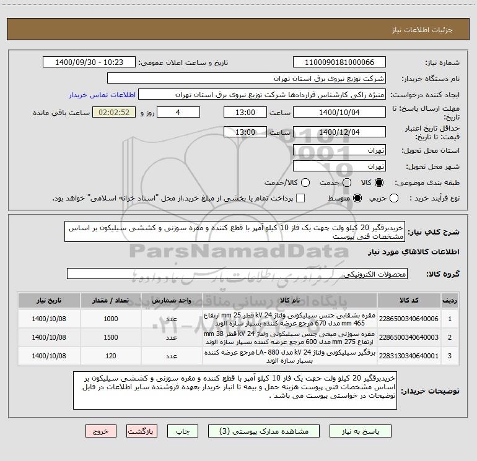Click the پاسخ به نیاز button
Image resolution: width=477 pixels, height=461 pixels.
(361, 431)
